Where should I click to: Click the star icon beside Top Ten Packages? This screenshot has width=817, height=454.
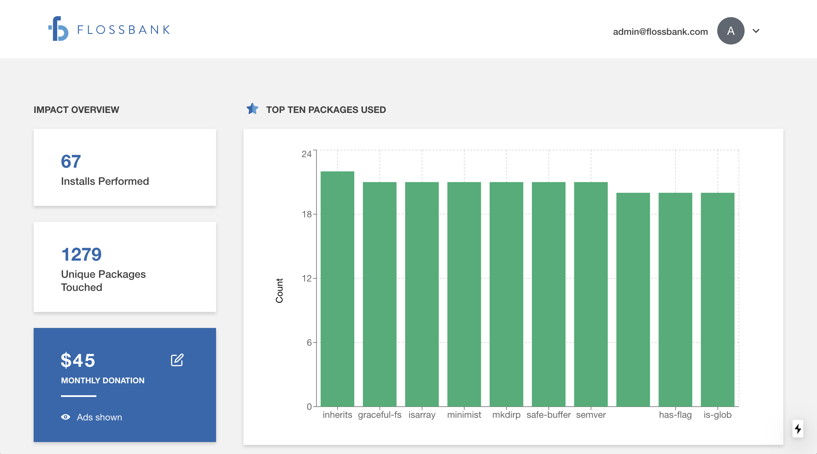click(x=253, y=109)
